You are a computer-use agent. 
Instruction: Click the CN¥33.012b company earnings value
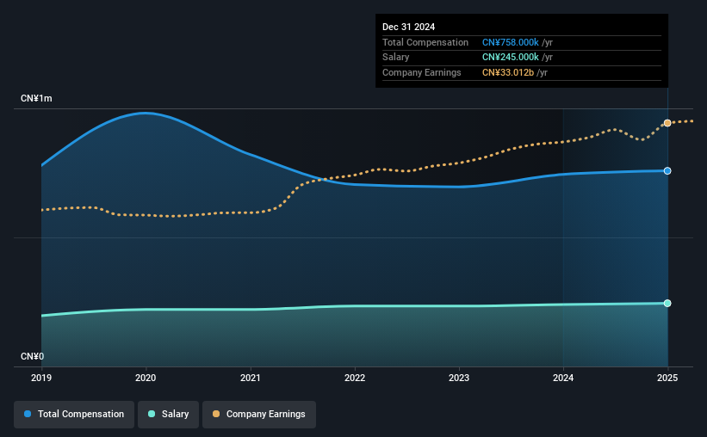[508, 72]
